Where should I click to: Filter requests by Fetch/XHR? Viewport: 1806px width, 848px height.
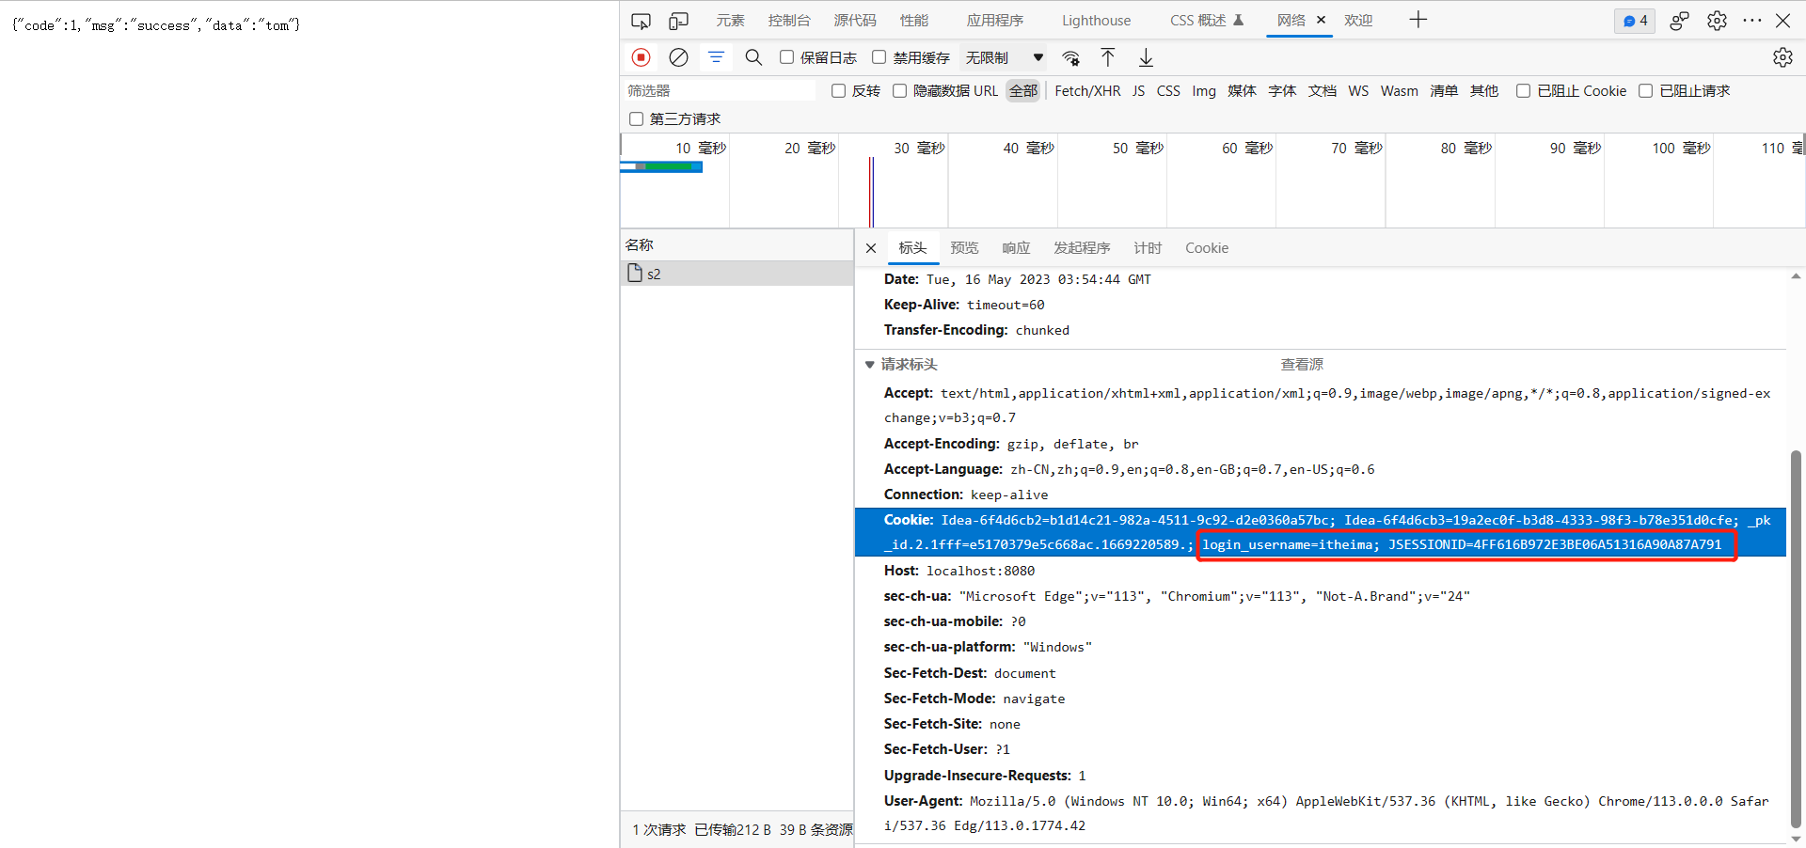tap(1087, 91)
